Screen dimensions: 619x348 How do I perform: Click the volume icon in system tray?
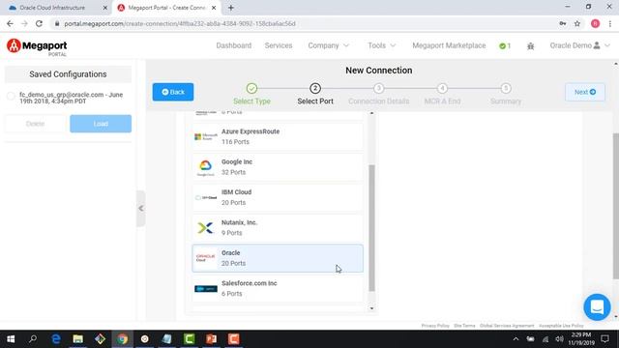[x=559, y=339]
